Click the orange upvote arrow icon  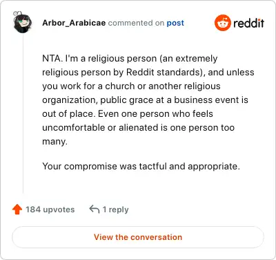(x=17, y=210)
